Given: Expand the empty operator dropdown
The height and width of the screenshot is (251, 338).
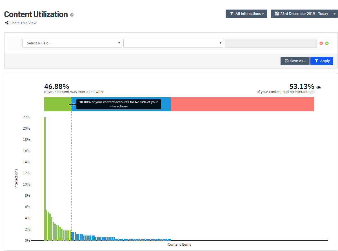Looking at the screenshot, I should tap(173, 43).
